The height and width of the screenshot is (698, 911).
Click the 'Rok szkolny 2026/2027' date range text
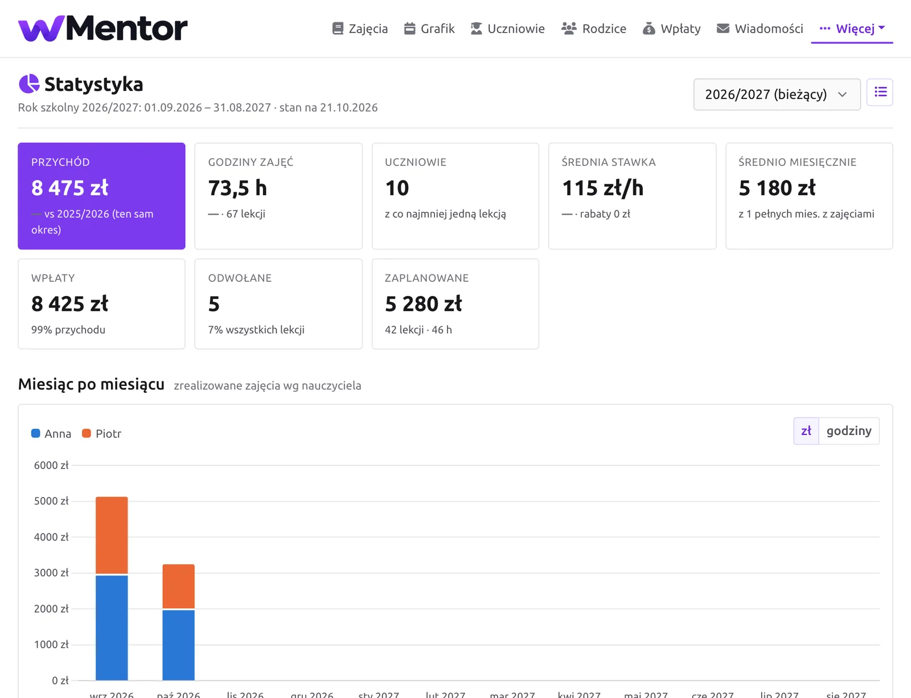tap(198, 108)
